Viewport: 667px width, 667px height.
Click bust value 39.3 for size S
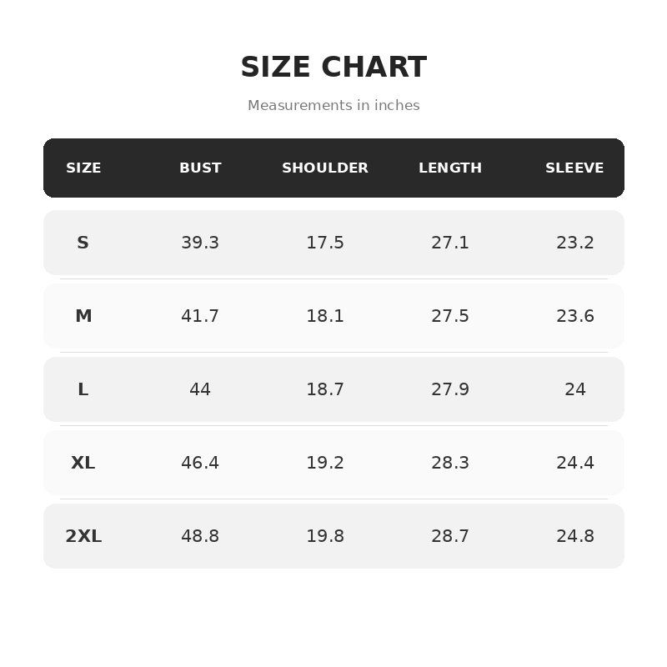point(200,243)
